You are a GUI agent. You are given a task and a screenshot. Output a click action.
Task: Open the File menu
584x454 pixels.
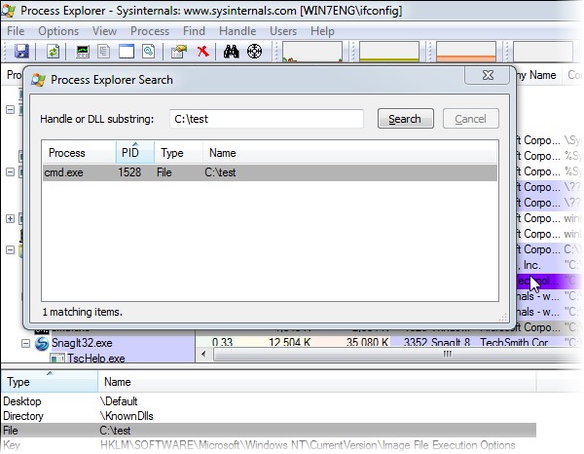(16, 31)
